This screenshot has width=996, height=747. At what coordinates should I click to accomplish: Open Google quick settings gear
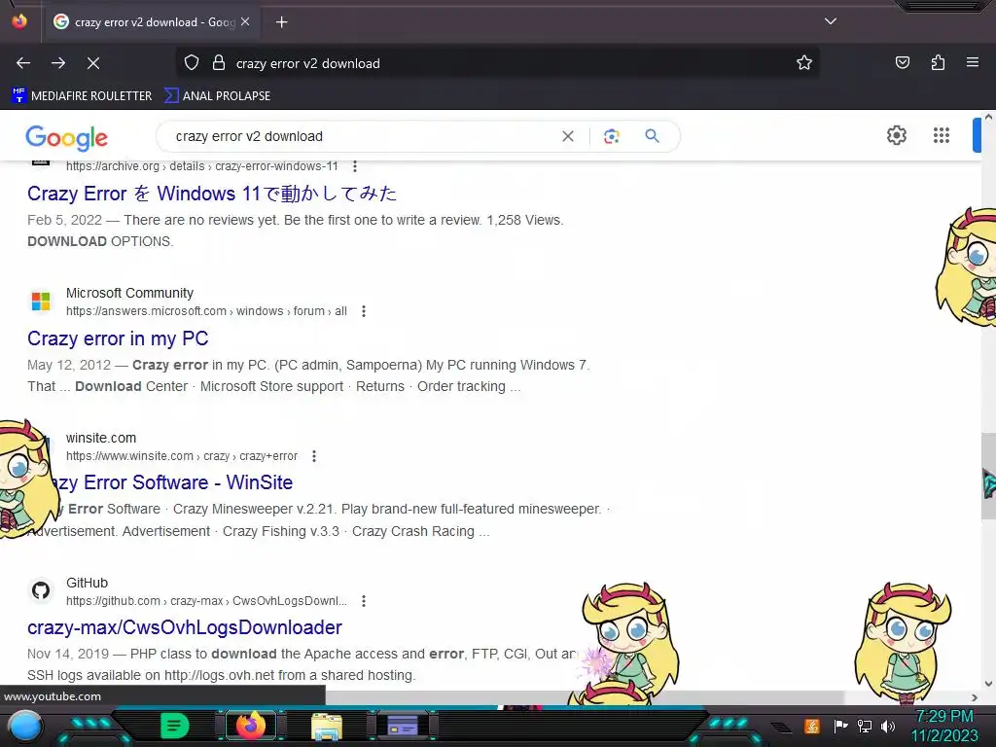pyautogui.click(x=896, y=135)
